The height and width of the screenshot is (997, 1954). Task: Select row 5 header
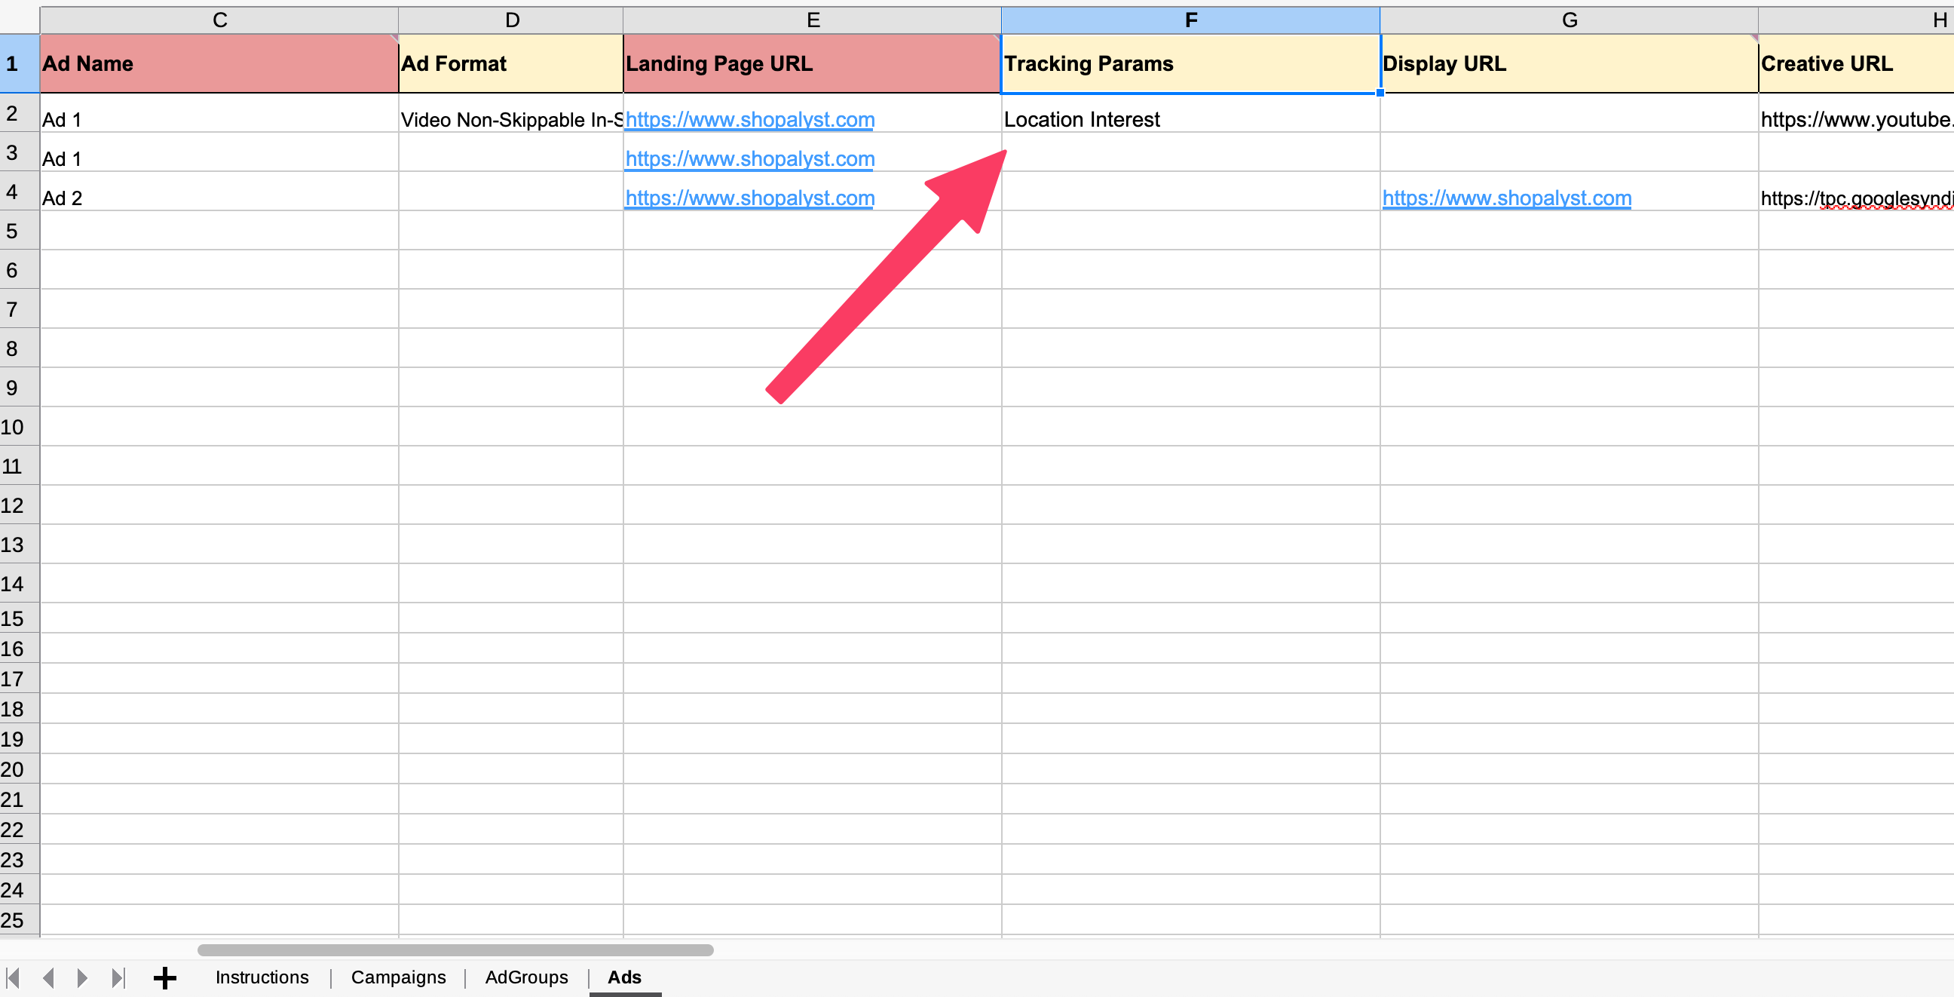click(13, 231)
